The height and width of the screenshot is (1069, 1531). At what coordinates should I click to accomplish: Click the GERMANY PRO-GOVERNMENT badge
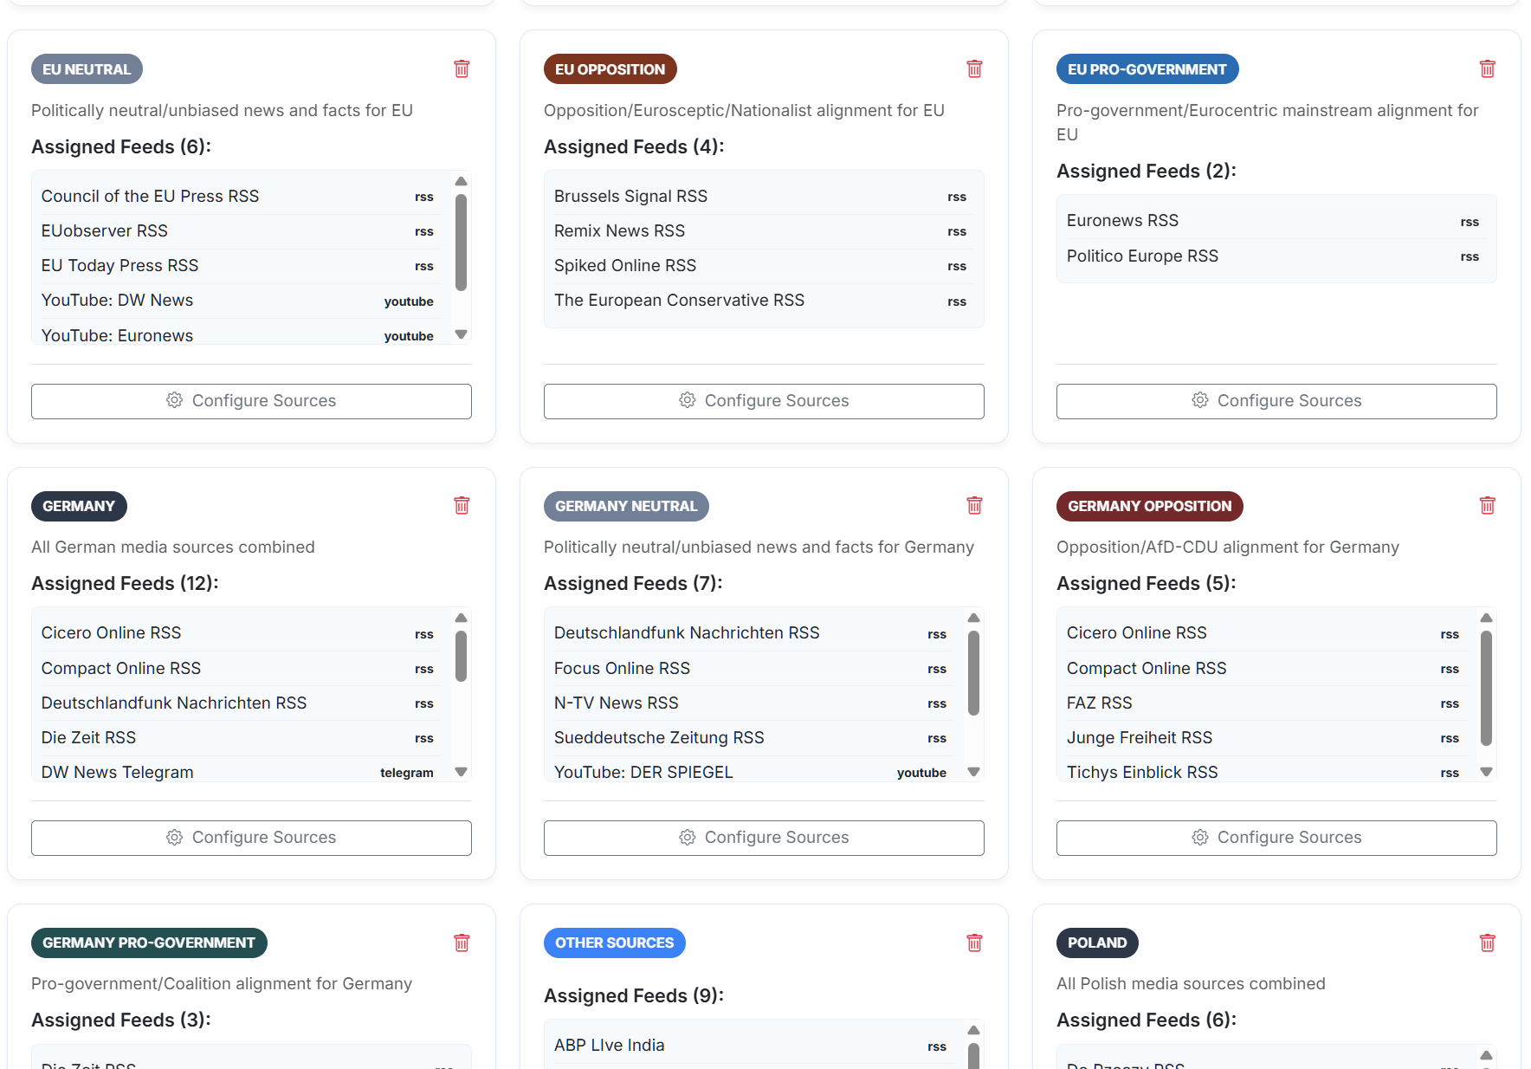[149, 943]
